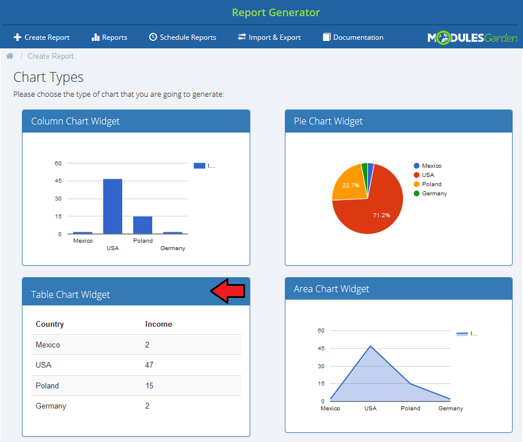523x442 pixels.
Task: Click the Poland bar in the column chart
Action: (143, 225)
